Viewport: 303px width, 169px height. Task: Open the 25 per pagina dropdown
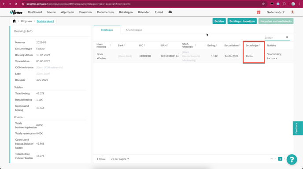tap(120, 159)
